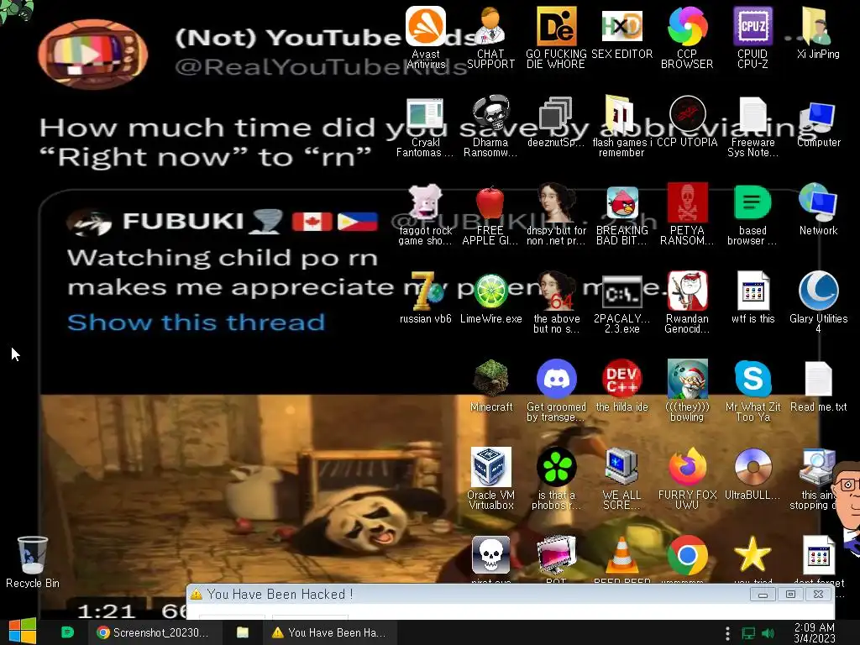Open the BREAKING BAD BIT... angry bird icon
Viewport: 860px width, 645px height.
pos(621,215)
